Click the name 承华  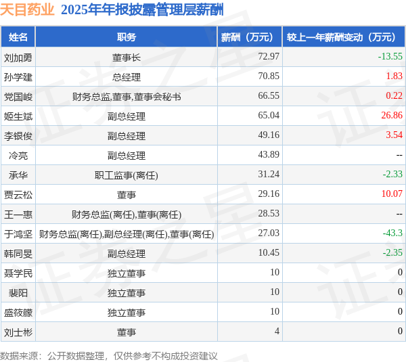(18, 175)
